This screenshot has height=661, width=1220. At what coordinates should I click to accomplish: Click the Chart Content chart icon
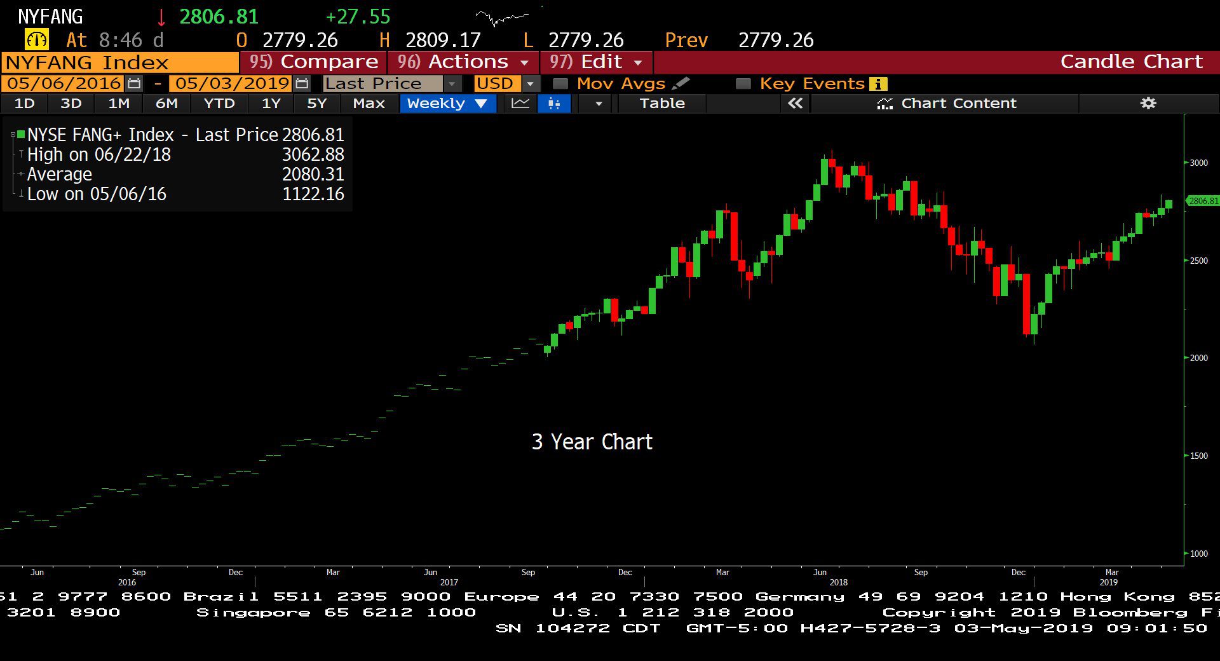point(884,104)
